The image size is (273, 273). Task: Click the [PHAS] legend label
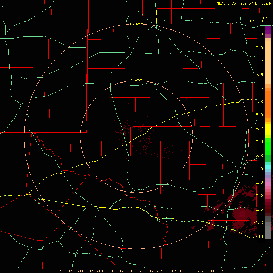(256, 21)
